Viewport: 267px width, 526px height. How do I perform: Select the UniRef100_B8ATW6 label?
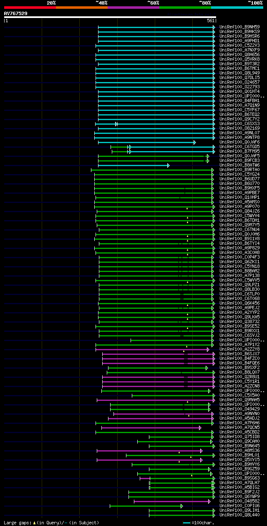tap(239, 165)
